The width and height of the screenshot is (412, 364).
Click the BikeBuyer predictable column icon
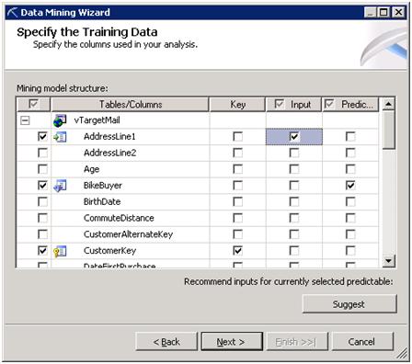click(x=60, y=186)
